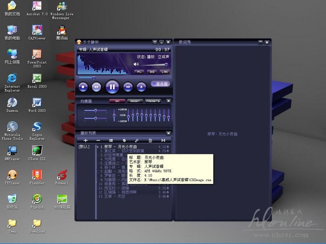Screen dimensions: 326x244
Task: Go back to the previous track
Action: coord(96,87)
